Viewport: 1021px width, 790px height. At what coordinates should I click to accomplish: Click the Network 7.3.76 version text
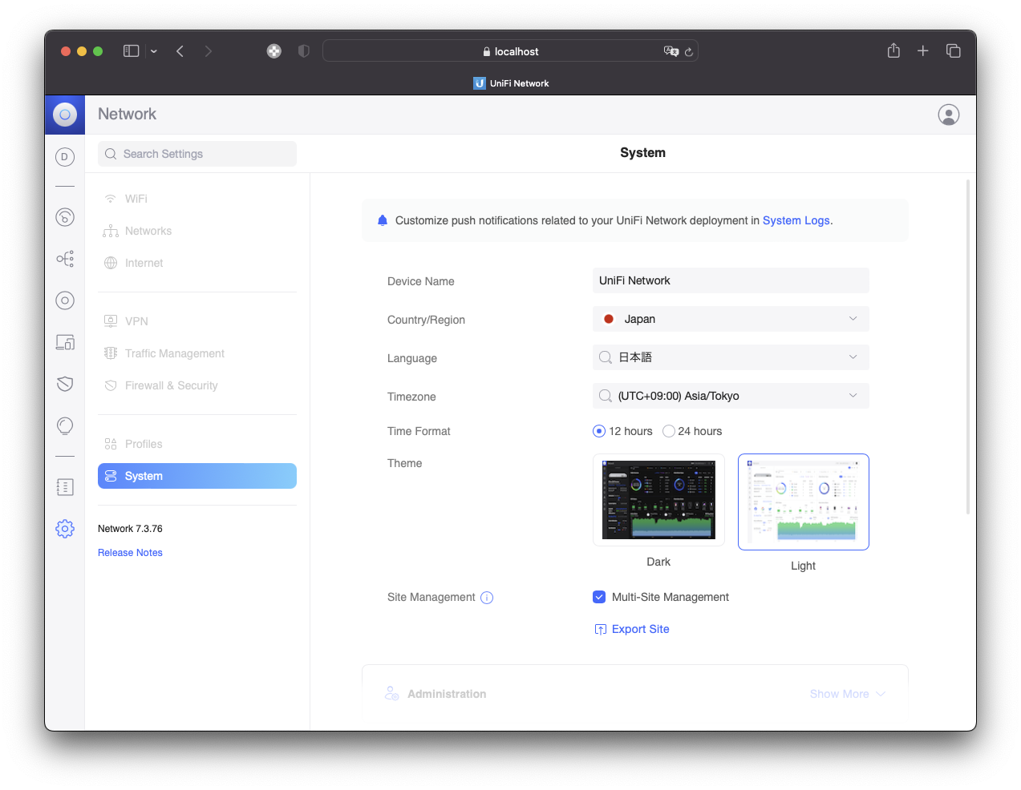[130, 529]
